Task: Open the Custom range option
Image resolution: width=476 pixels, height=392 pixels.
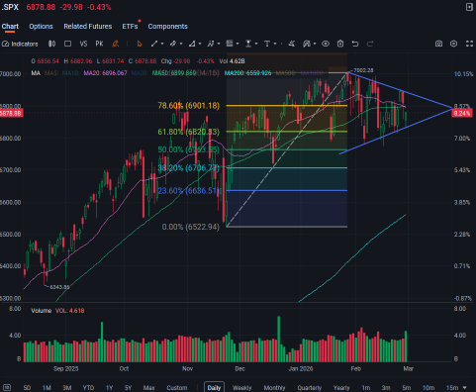Action: pyautogui.click(x=177, y=388)
